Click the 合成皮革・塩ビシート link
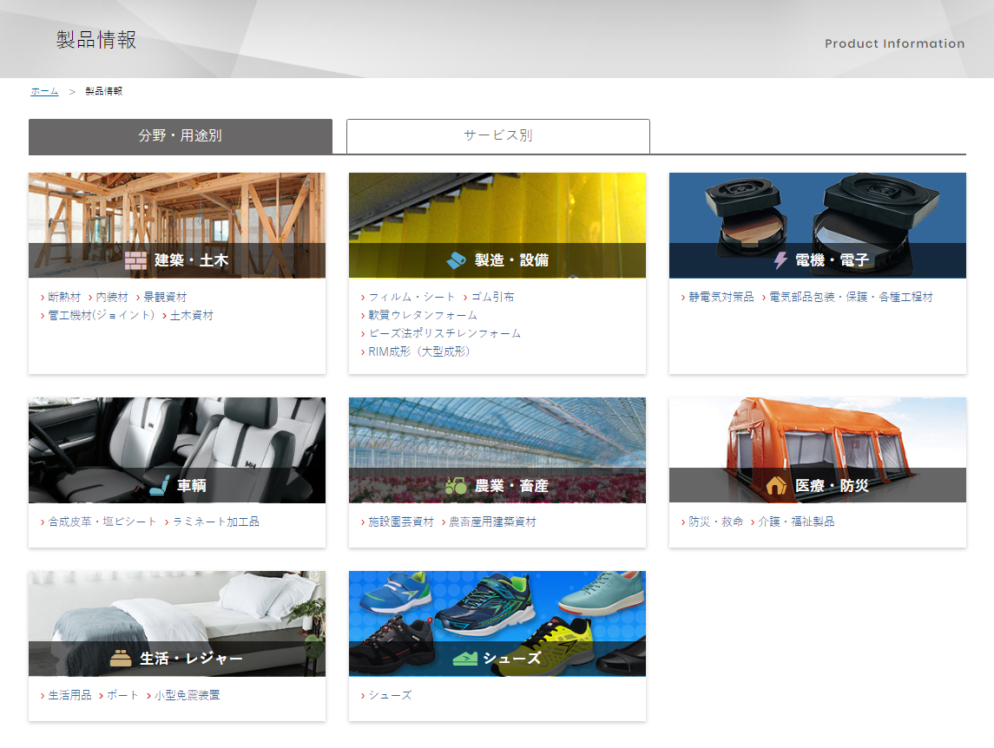The image size is (994, 748). [102, 522]
